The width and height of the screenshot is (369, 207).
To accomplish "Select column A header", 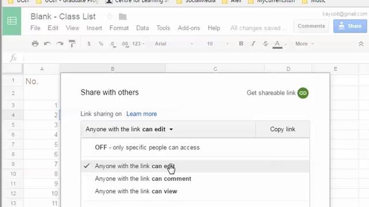I will (x=42, y=69).
